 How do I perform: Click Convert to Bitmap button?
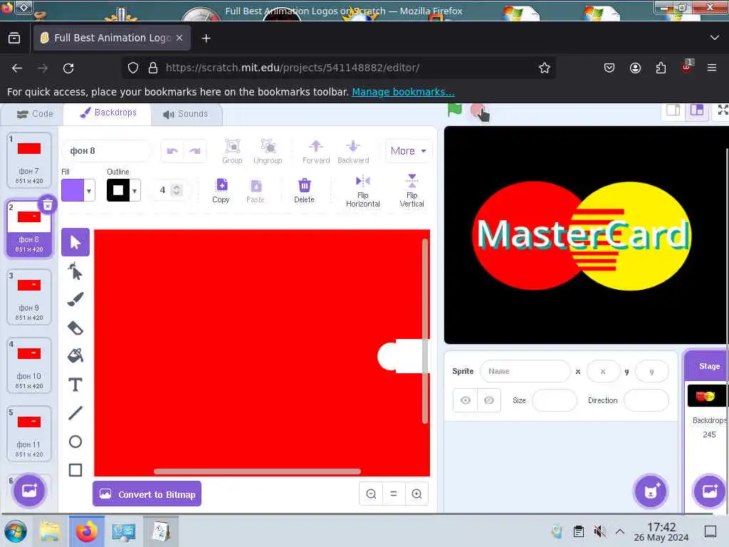147,494
